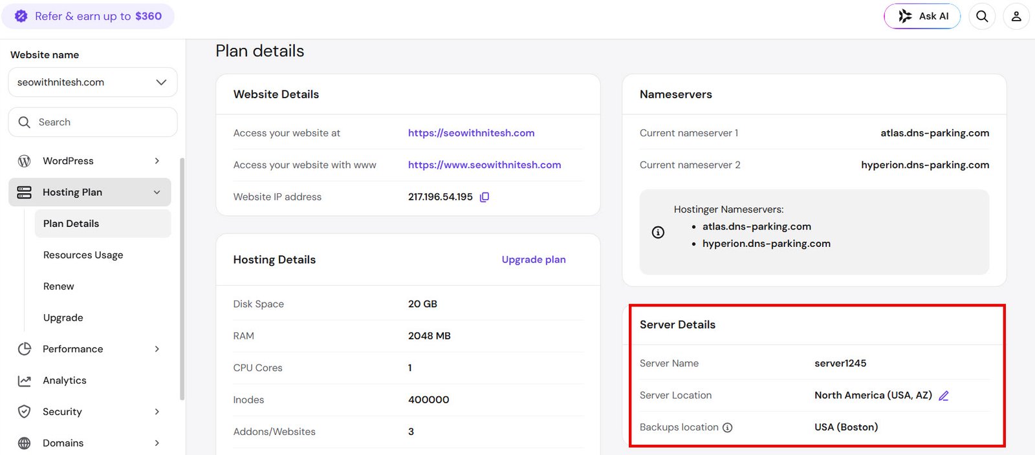Open the WordPress menu item
Viewport: 1035px width, 455px height.
click(x=68, y=161)
